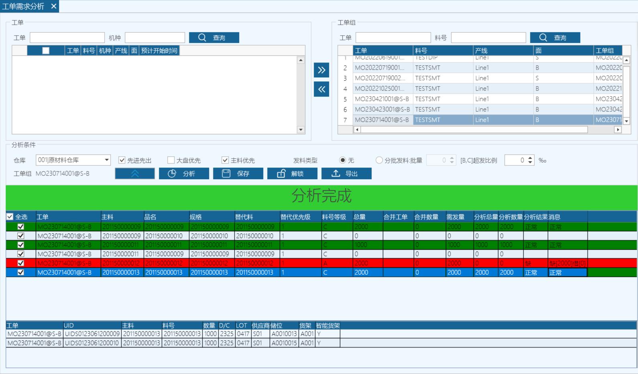The height and width of the screenshot is (374, 638).
Task: Toggle the header select-all checkbox in 工单 grid
Action: [x=46, y=51]
